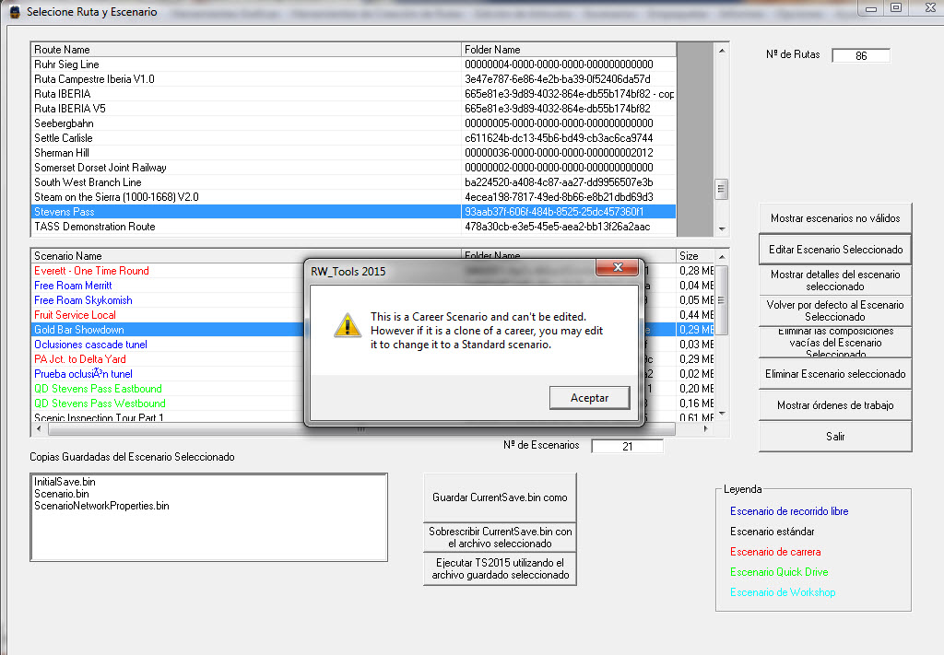The image size is (944, 655).
Task: Click Eliminar Escenario seleccionado button
Action: click(835, 374)
